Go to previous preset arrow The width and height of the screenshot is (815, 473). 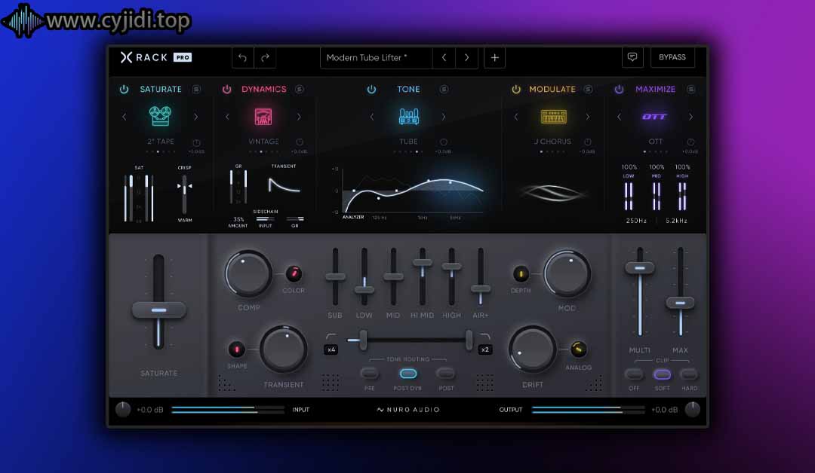444,57
